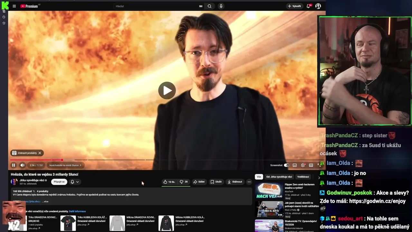The image size is (412, 232).
Task: Open the Jirka vysvětluje věci channel name
Action: [x=32, y=180]
